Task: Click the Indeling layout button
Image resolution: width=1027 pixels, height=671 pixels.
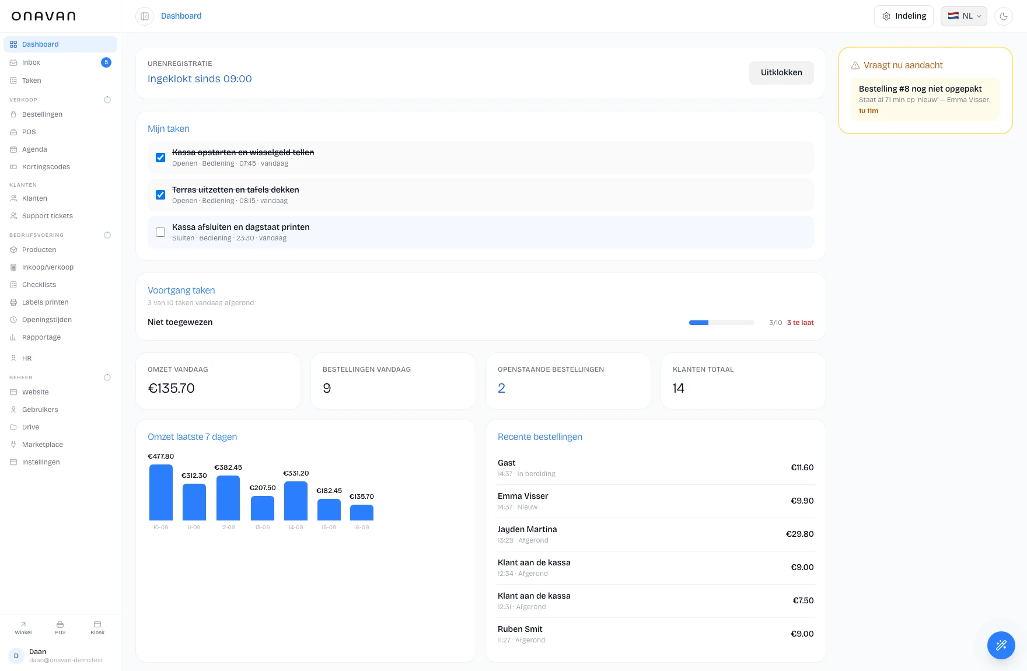Action: pos(903,16)
